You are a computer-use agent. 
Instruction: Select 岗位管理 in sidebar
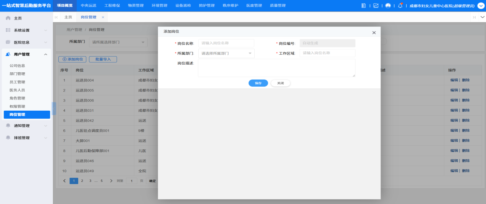click(x=27, y=114)
